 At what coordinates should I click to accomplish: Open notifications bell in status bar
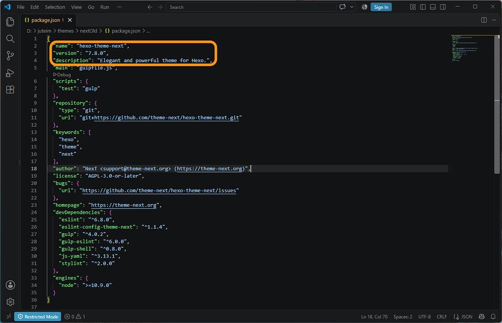[x=493, y=317]
